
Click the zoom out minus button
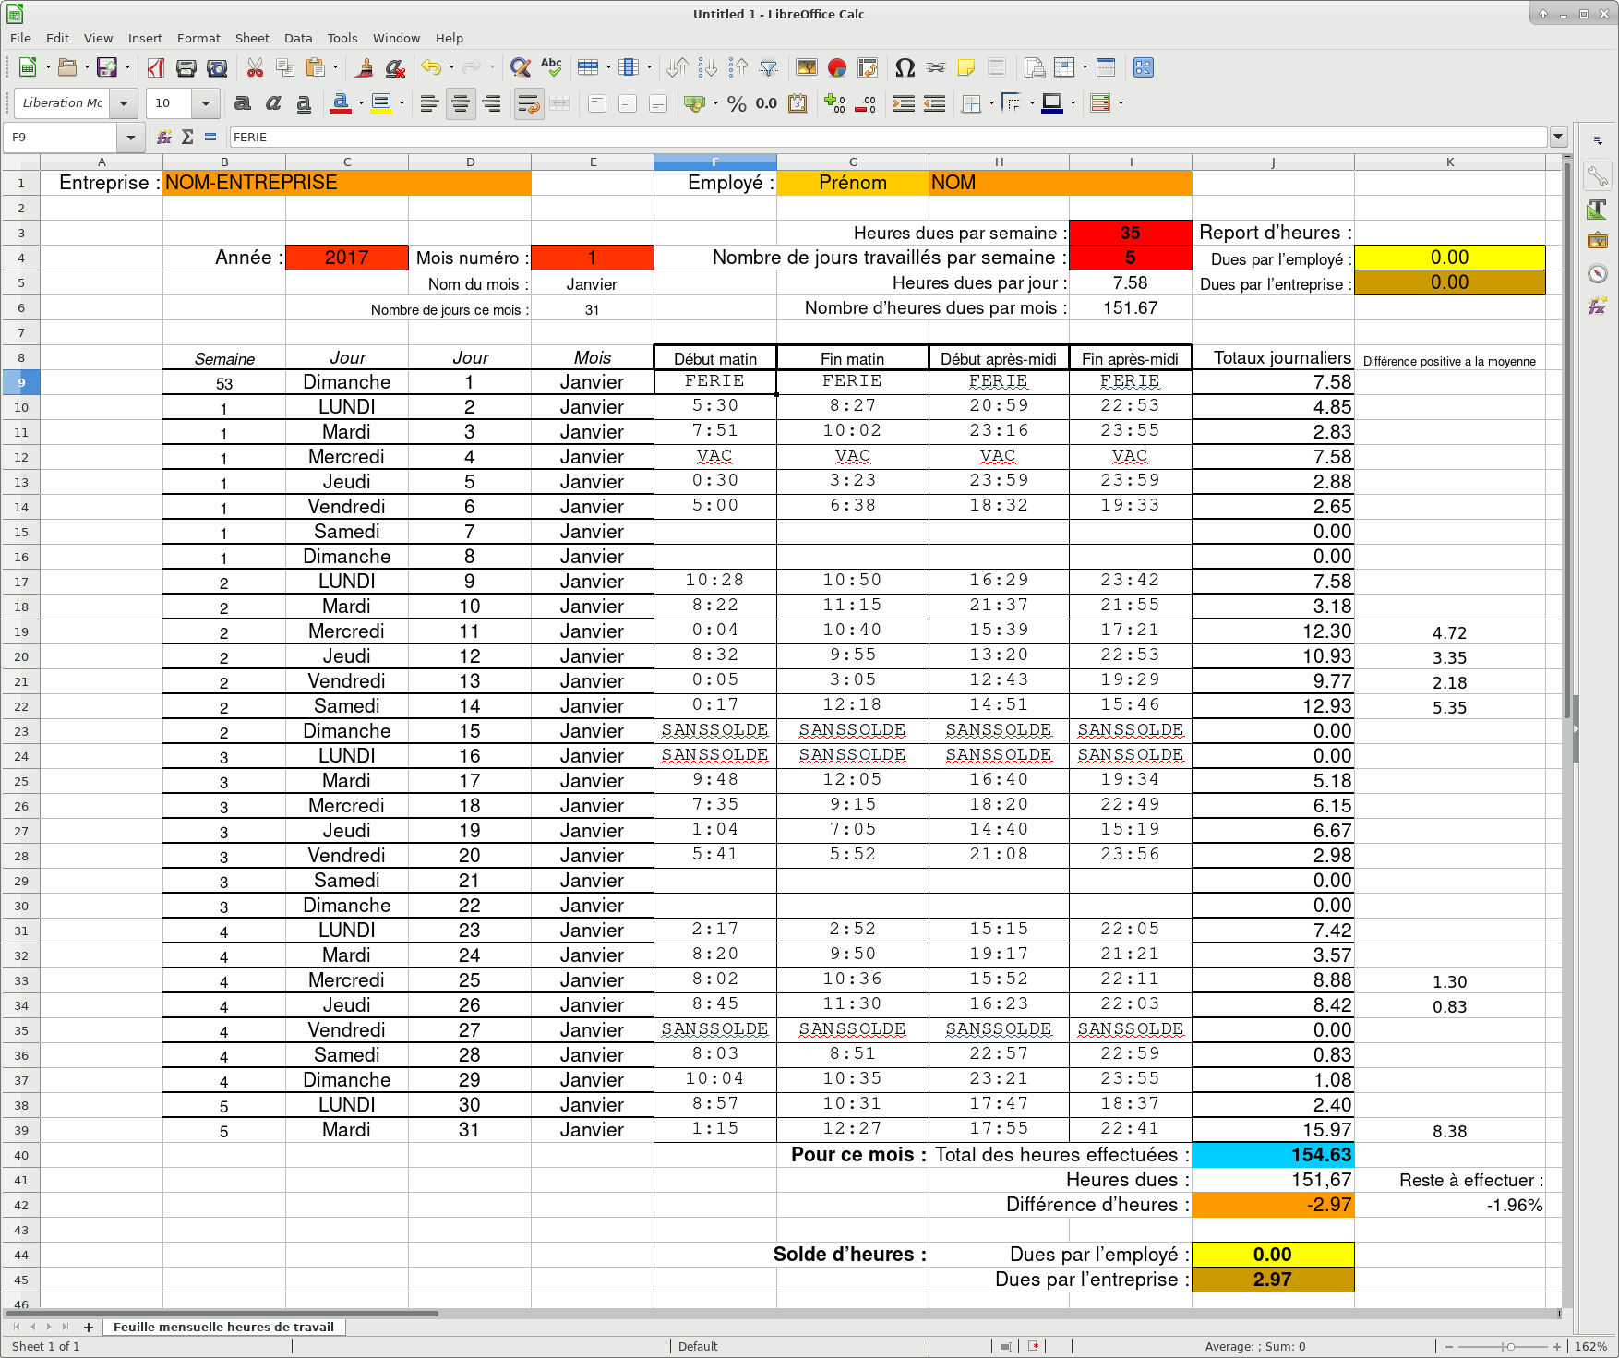click(x=1449, y=1346)
